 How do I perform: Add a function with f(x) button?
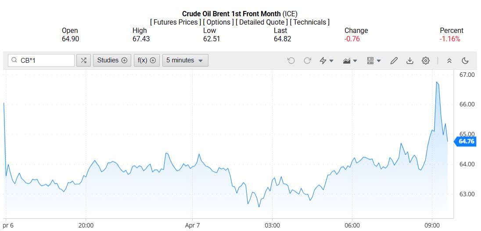click(147, 60)
